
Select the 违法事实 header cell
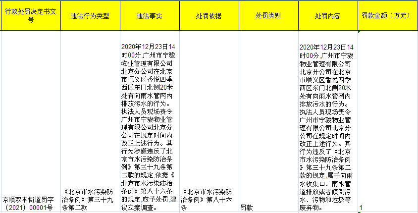(150, 16)
